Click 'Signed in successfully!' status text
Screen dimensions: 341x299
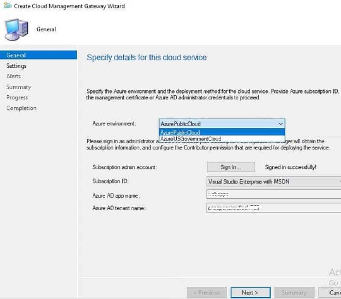click(291, 167)
